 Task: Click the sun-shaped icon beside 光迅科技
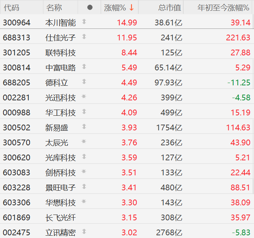pyautogui.click(x=84, y=97)
